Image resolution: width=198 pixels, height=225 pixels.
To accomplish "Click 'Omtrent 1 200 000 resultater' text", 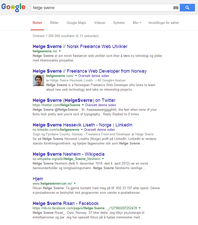I will coord(54,36).
